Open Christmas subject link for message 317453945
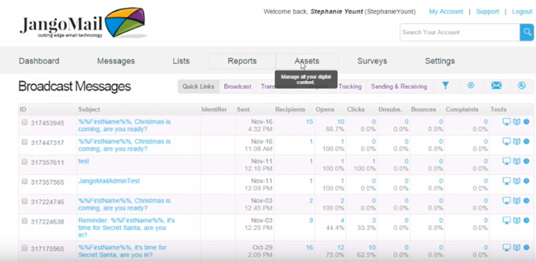The width and height of the screenshot is (536, 262). [124, 125]
